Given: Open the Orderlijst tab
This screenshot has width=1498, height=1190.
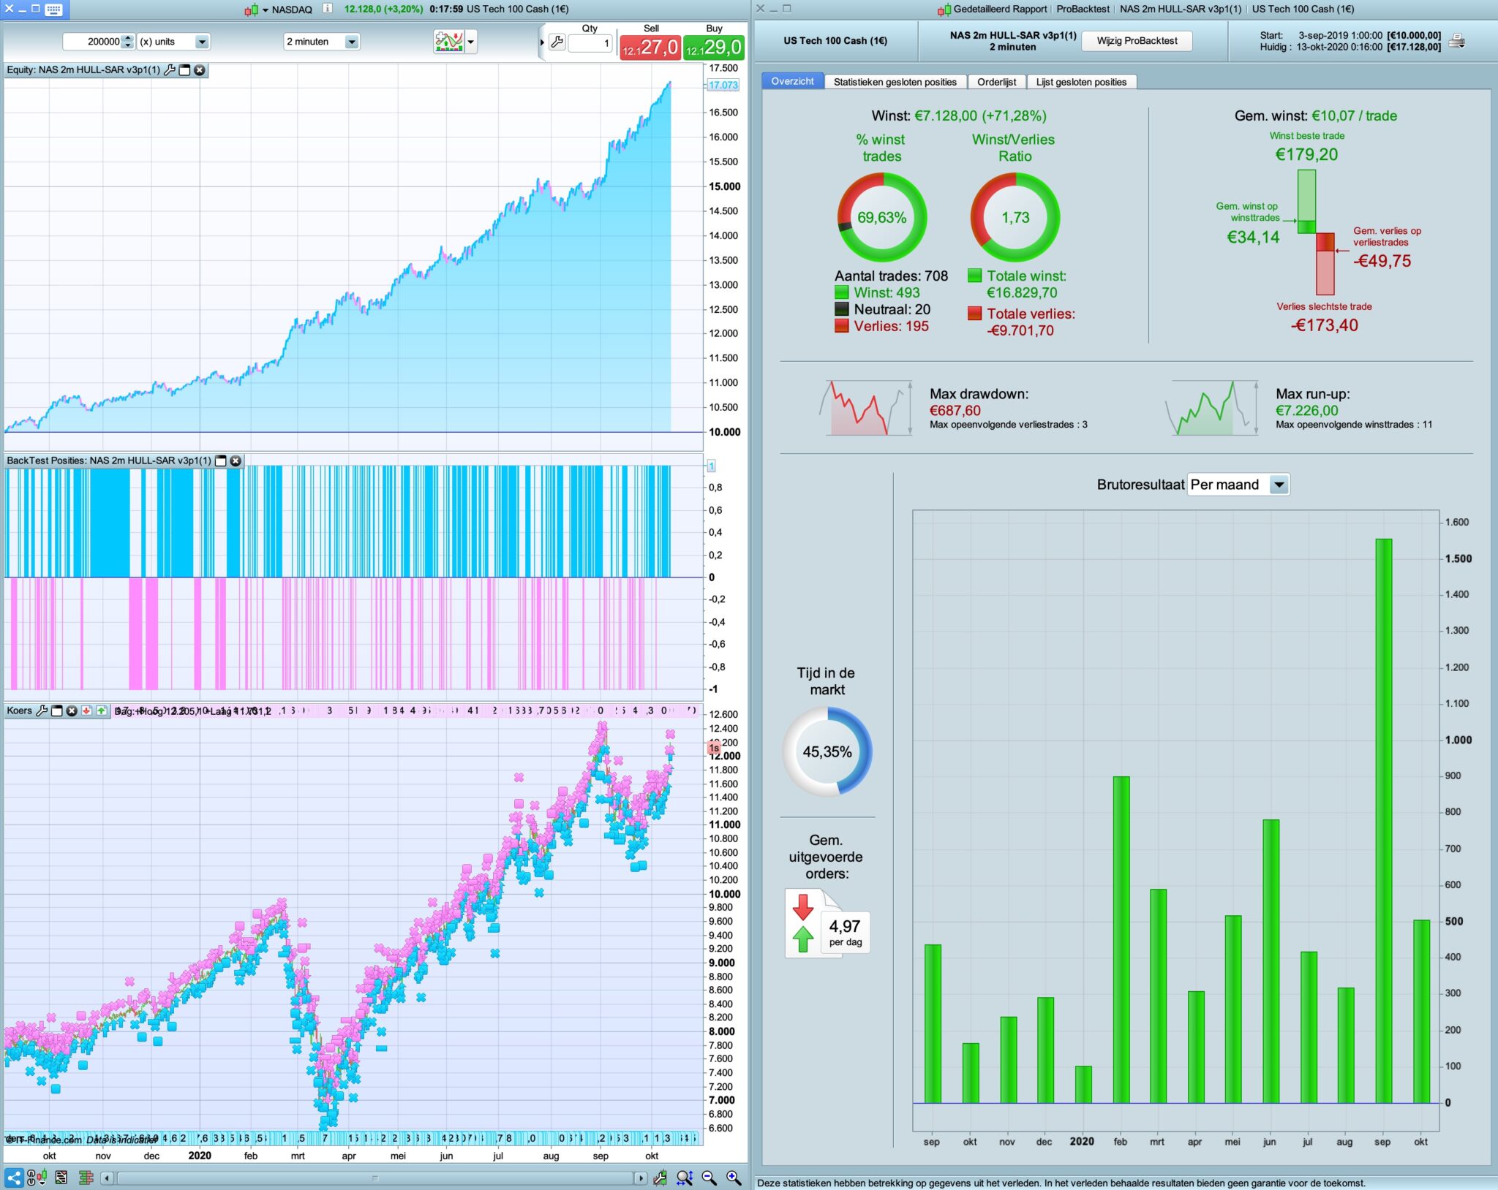Looking at the screenshot, I should click(x=996, y=82).
